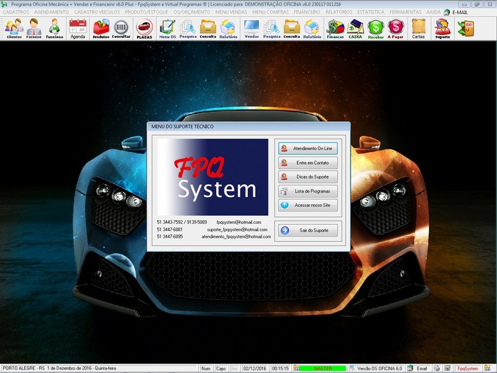Open the AJUDA menu
497x373 pixels.
(x=433, y=12)
